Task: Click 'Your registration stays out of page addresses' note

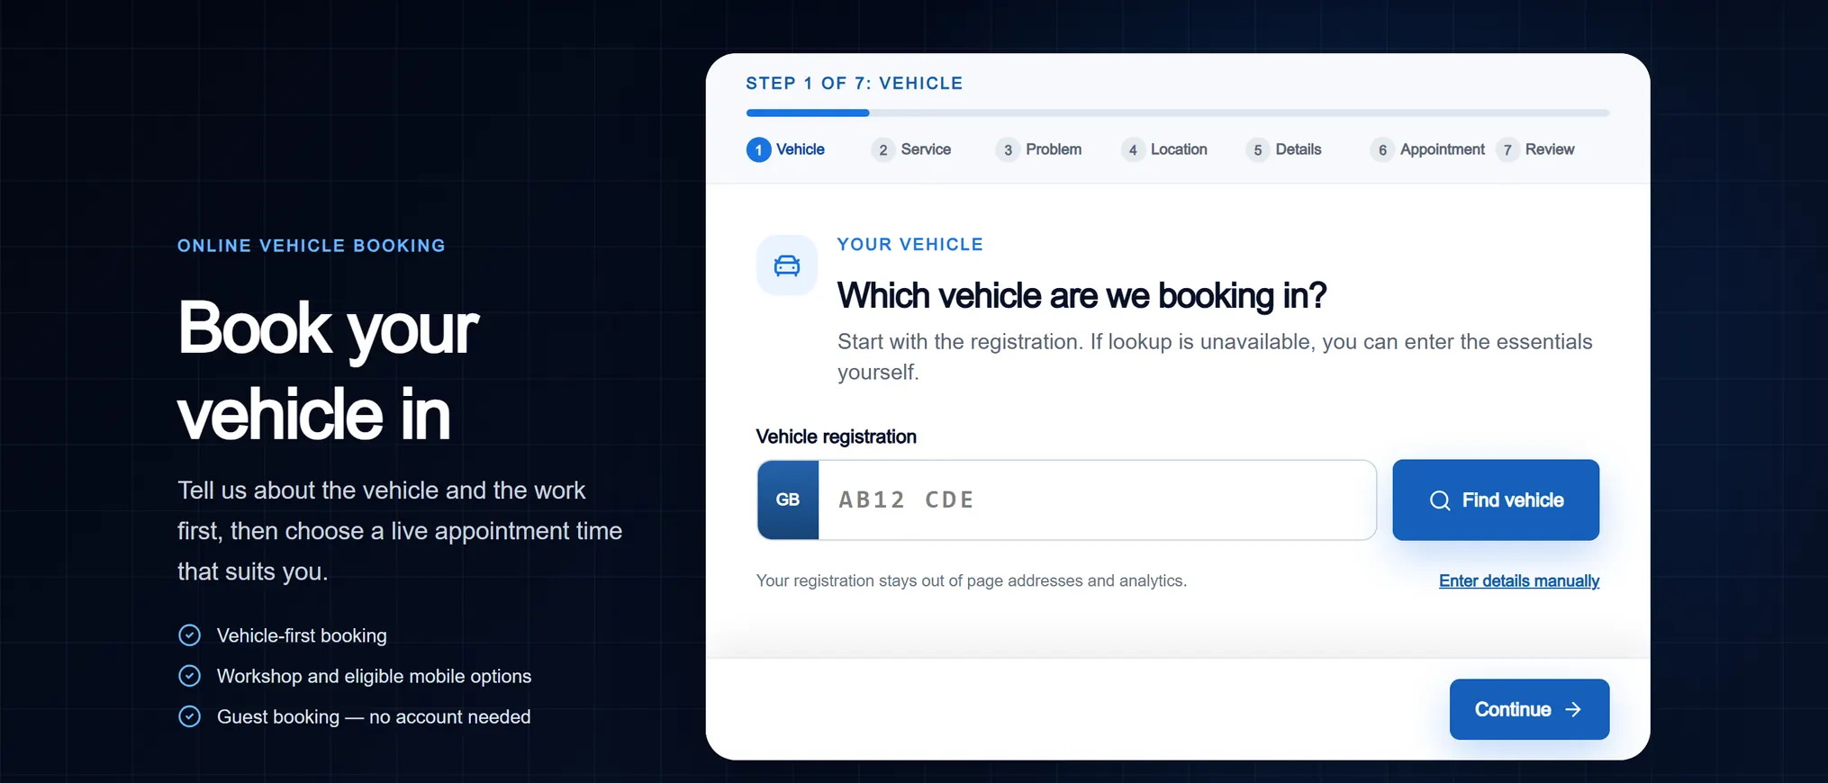Action: click(972, 581)
